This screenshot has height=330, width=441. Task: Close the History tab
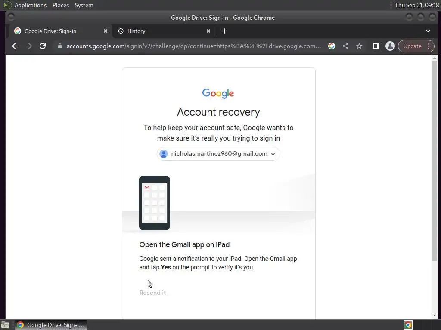click(x=208, y=31)
